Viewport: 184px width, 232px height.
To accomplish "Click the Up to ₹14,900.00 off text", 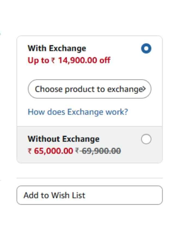I will (69, 60).
